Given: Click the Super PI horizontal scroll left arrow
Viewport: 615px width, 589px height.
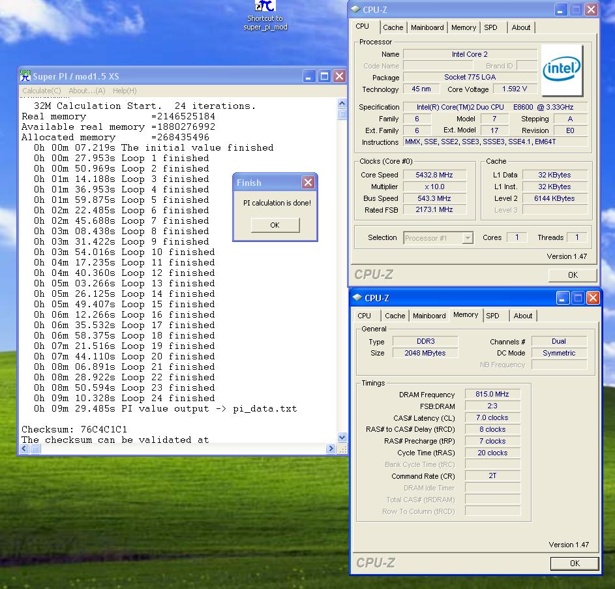Looking at the screenshot, I should [25, 449].
